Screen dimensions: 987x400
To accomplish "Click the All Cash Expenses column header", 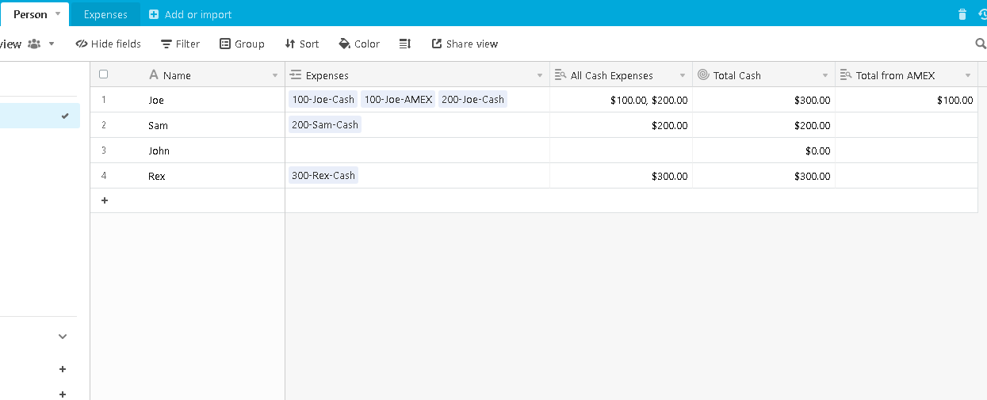I will coord(621,75).
